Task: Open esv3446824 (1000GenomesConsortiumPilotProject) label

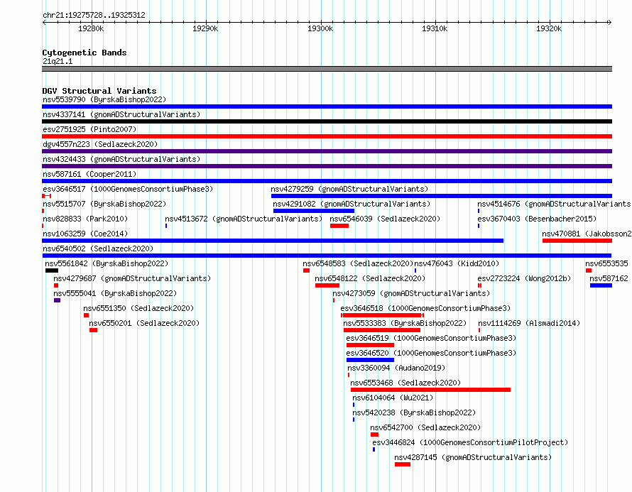Action: [470, 442]
